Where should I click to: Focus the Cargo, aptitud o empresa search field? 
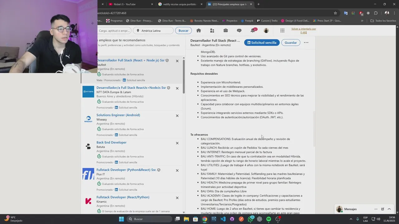pos(115,30)
